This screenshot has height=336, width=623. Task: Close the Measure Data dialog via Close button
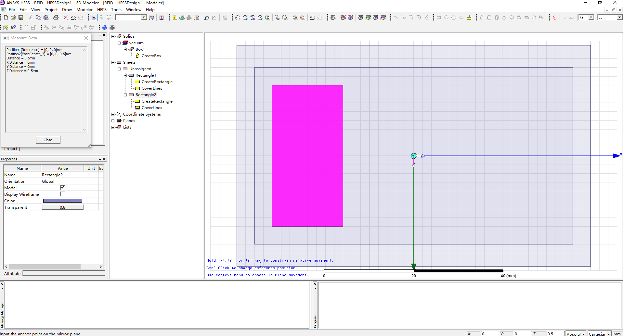48,140
